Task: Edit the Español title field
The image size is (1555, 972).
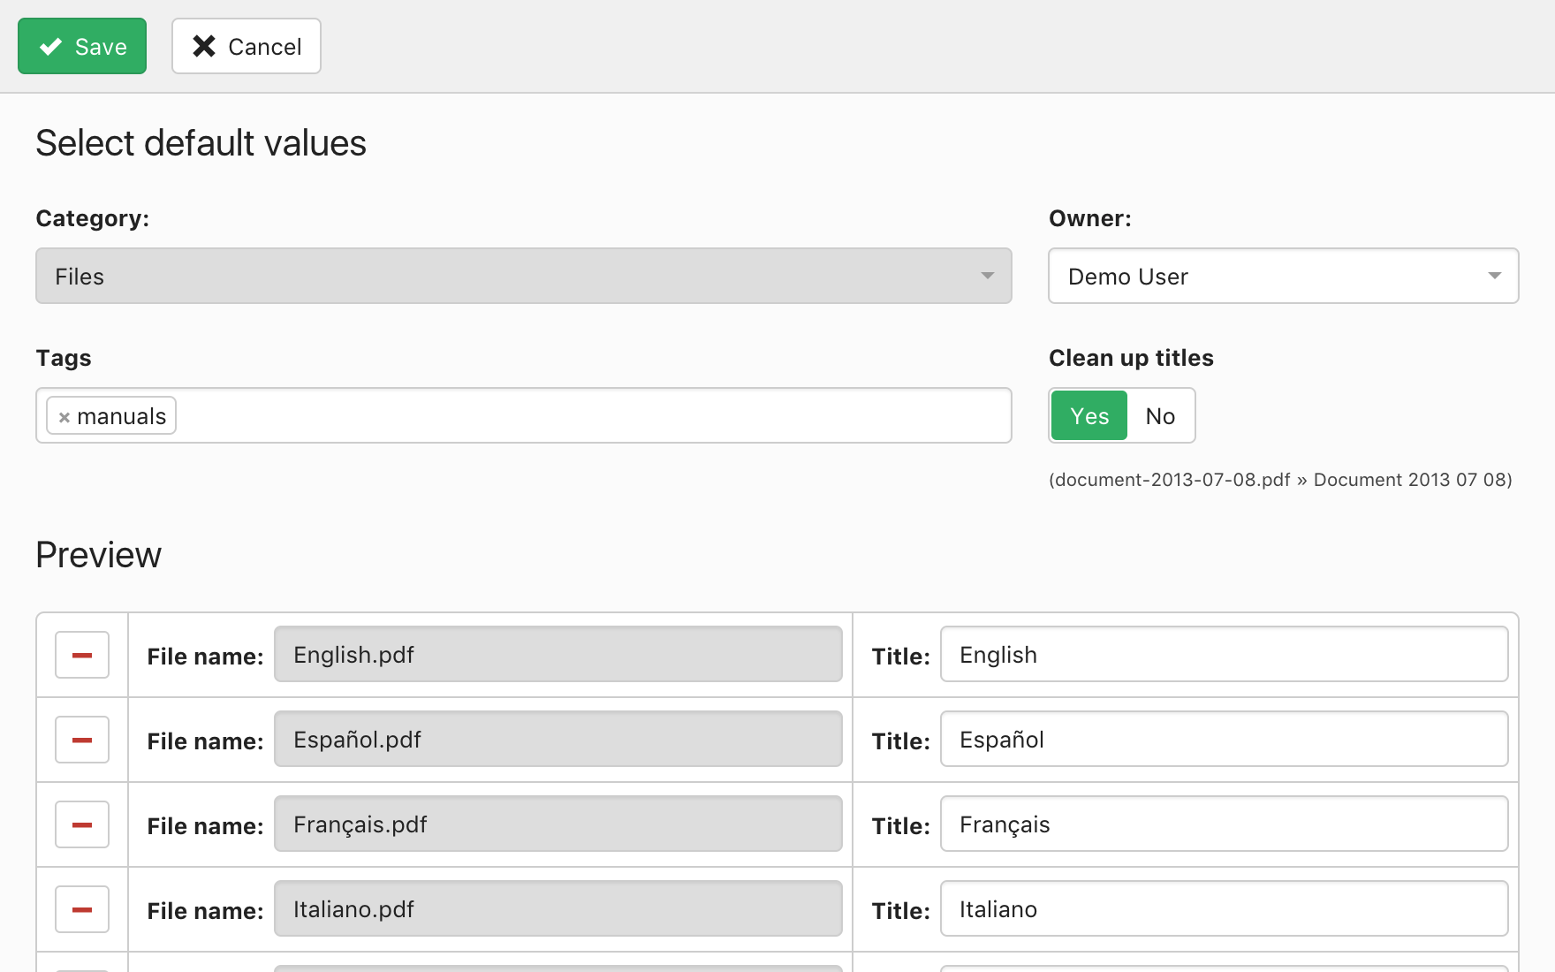Action: (1224, 740)
